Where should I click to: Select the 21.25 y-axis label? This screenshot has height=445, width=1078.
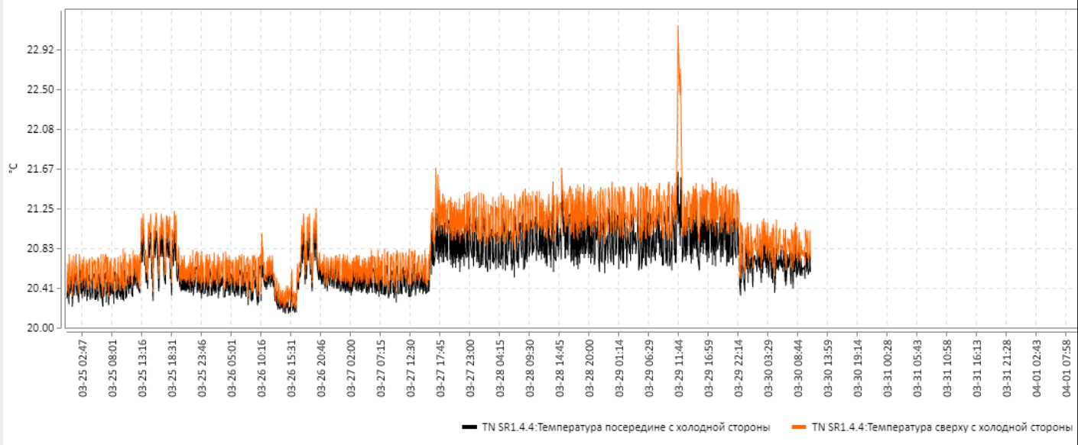(40, 208)
